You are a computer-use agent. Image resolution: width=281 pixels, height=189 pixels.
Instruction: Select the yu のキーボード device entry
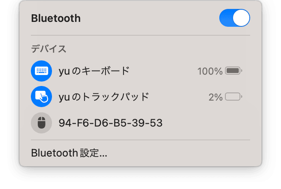pyautogui.click(x=140, y=71)
